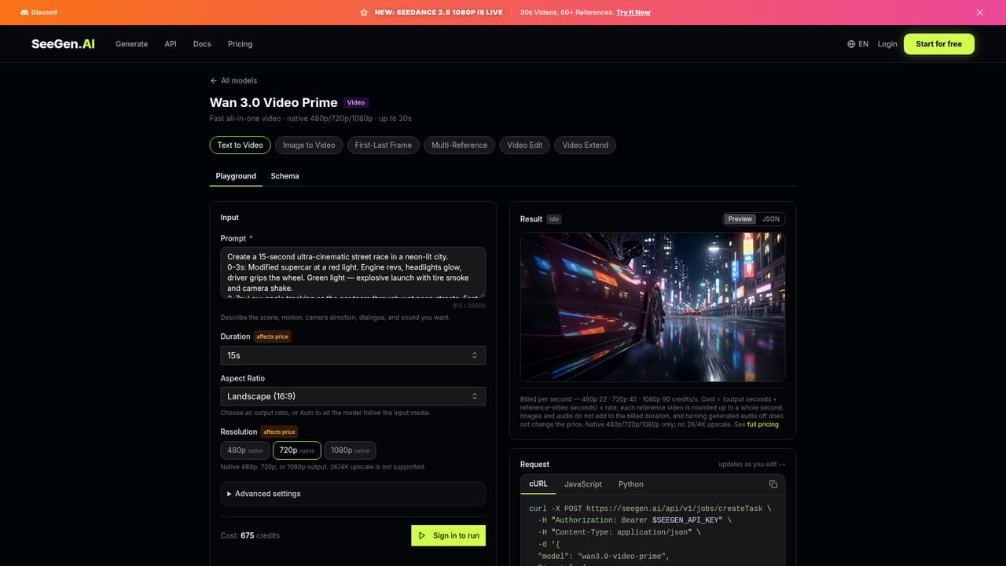Click the 'affects price' badge beside Resolution
Viewport: 1006px width, 566px height.
pos(279,432)
